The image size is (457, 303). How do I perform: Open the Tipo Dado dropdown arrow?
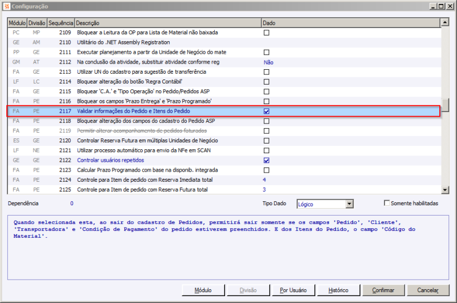pyautogui.click(x=350, y=204)
